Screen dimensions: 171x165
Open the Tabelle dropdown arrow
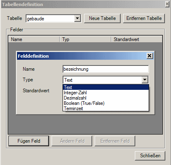click(x=77, y=18)
